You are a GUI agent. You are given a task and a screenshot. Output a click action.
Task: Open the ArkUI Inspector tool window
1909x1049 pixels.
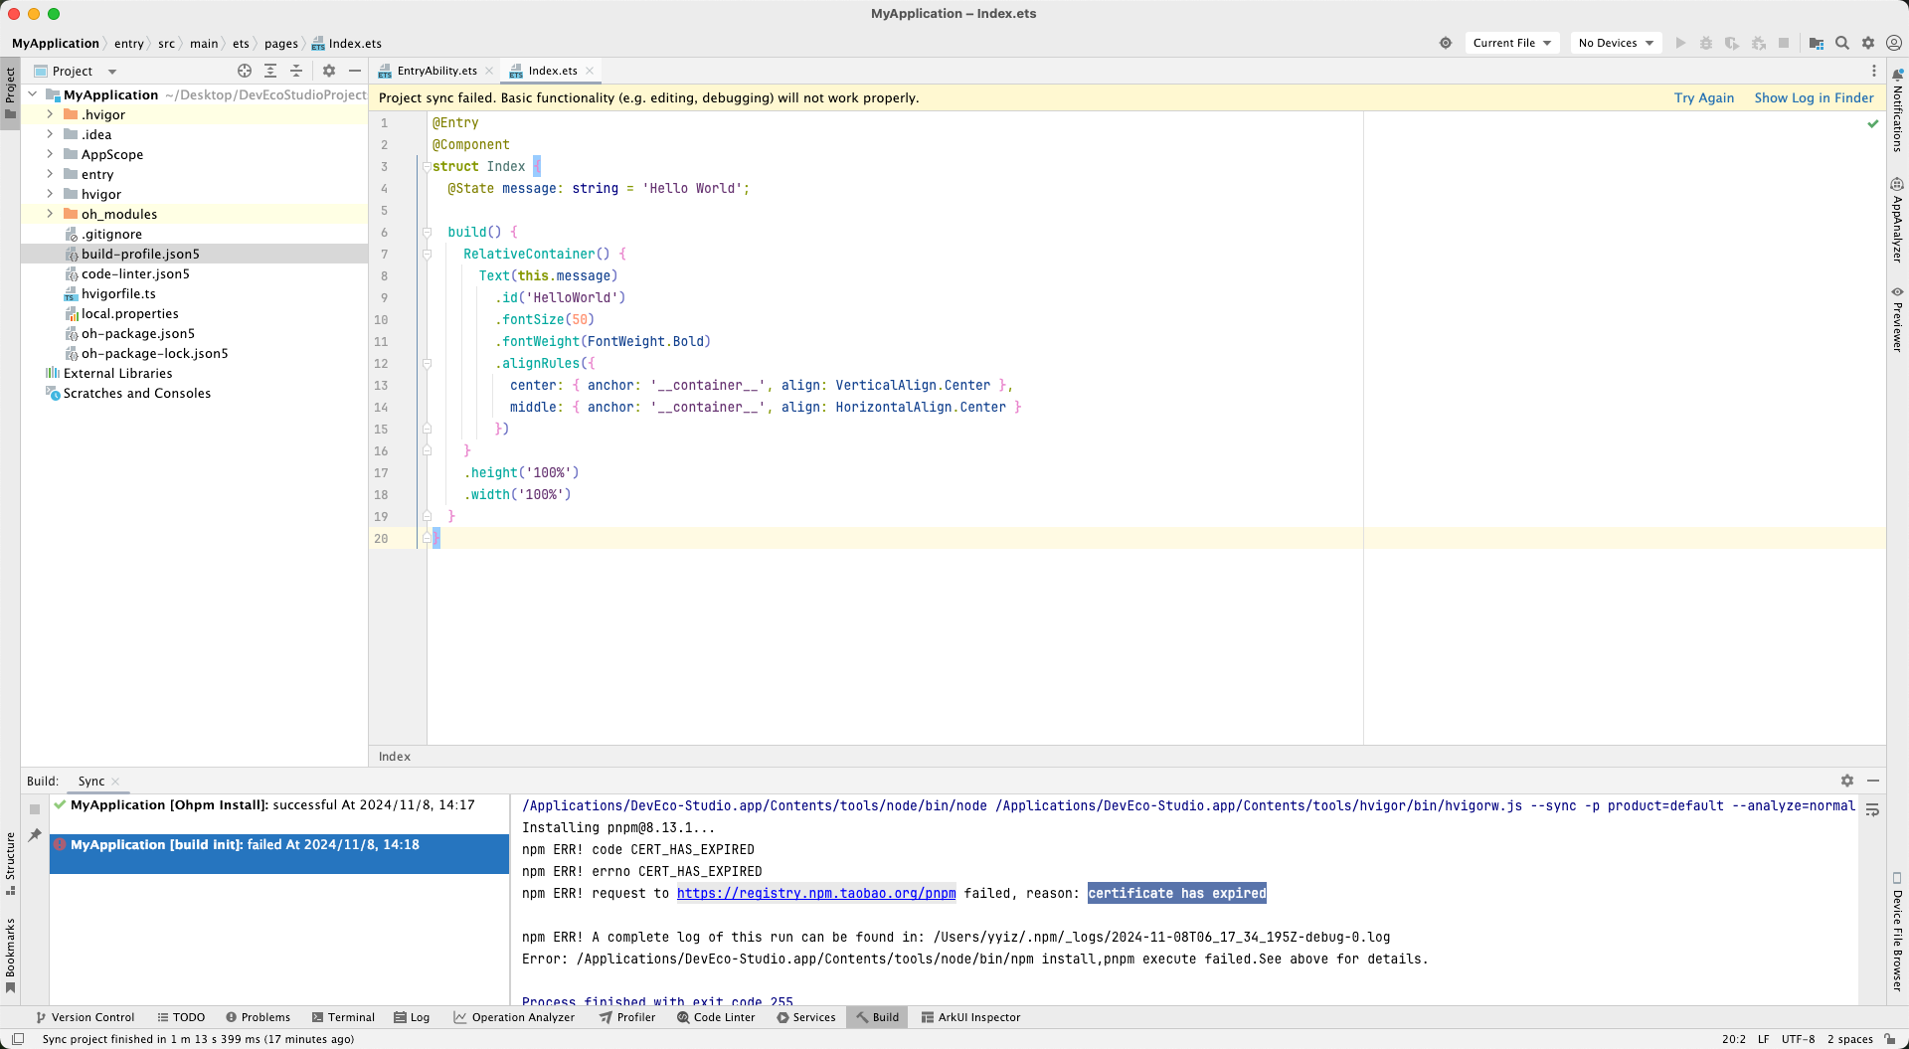pyautogui.click(x=970, y=1017)
